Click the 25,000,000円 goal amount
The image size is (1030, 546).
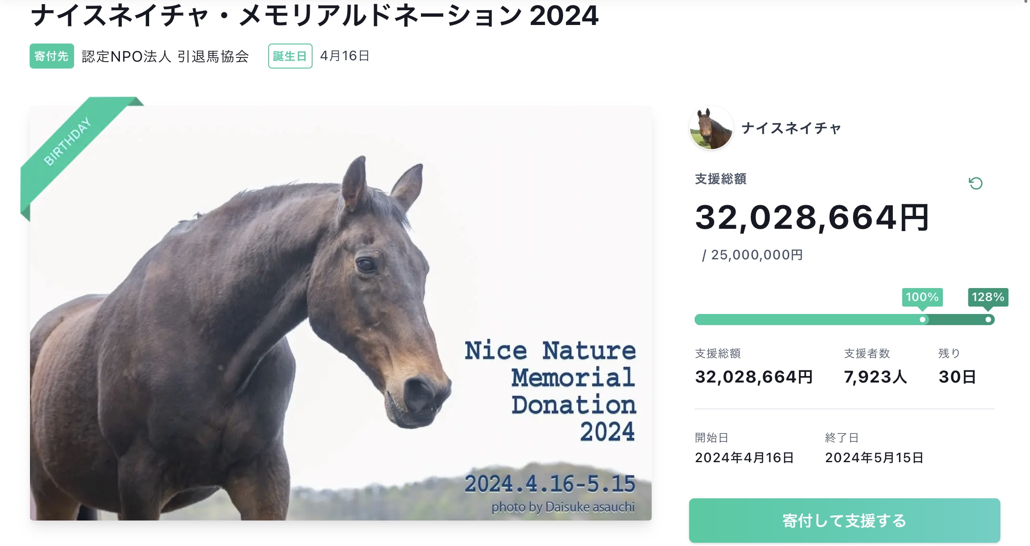[x=756, y=255]
